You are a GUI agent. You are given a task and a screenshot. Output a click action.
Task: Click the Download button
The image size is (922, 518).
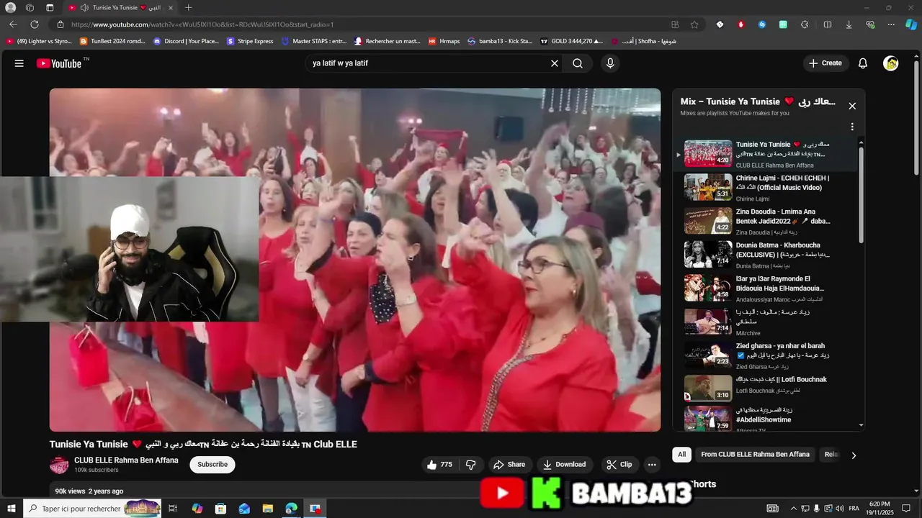pyautogui.click(x=565, y=465)
